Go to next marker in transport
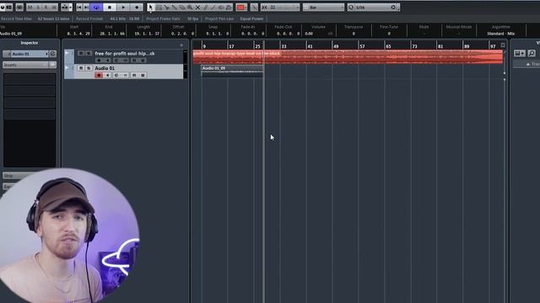Screen dimensions: 540x303 coord(86,8)
